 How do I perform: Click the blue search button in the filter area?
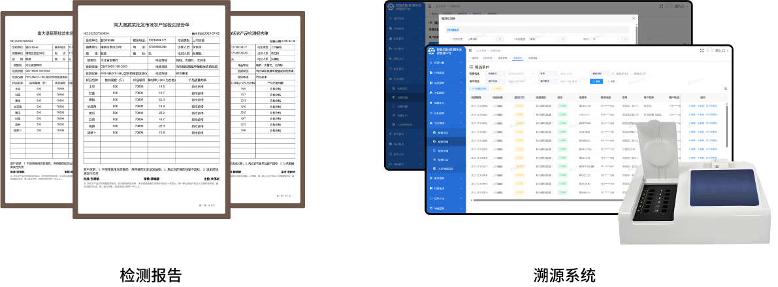click(595, 81)
